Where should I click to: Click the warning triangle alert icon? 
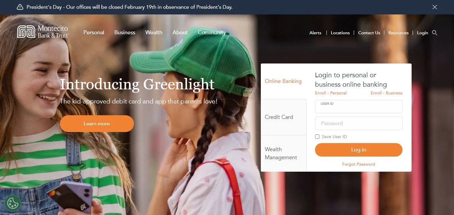coord(20,7)
